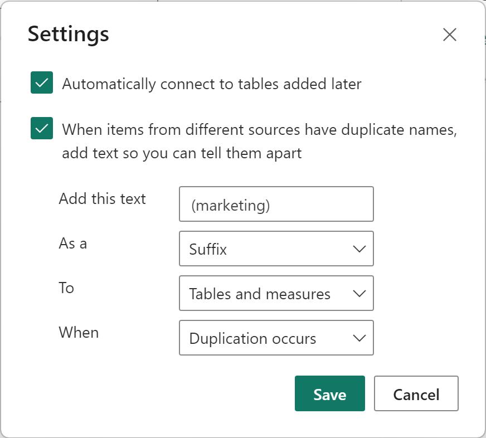Click the Settings dialog title
The height and width of the screenshot is (438, 486).
tap(69, 34)
